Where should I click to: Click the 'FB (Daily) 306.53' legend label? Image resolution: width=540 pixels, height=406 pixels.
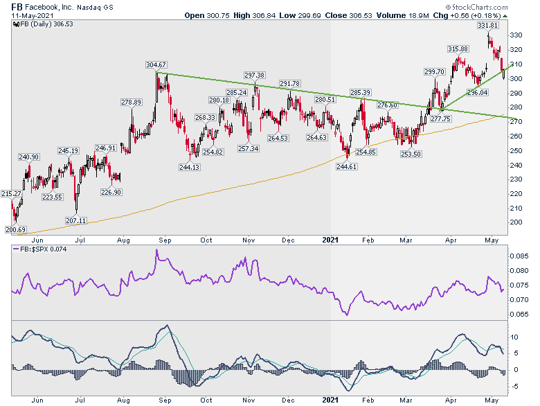coord(46,24)
